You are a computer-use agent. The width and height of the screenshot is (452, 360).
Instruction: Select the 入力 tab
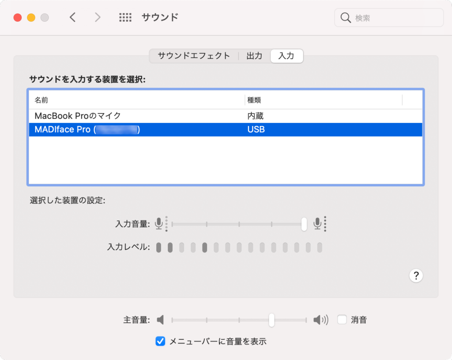tap(286, 56)
